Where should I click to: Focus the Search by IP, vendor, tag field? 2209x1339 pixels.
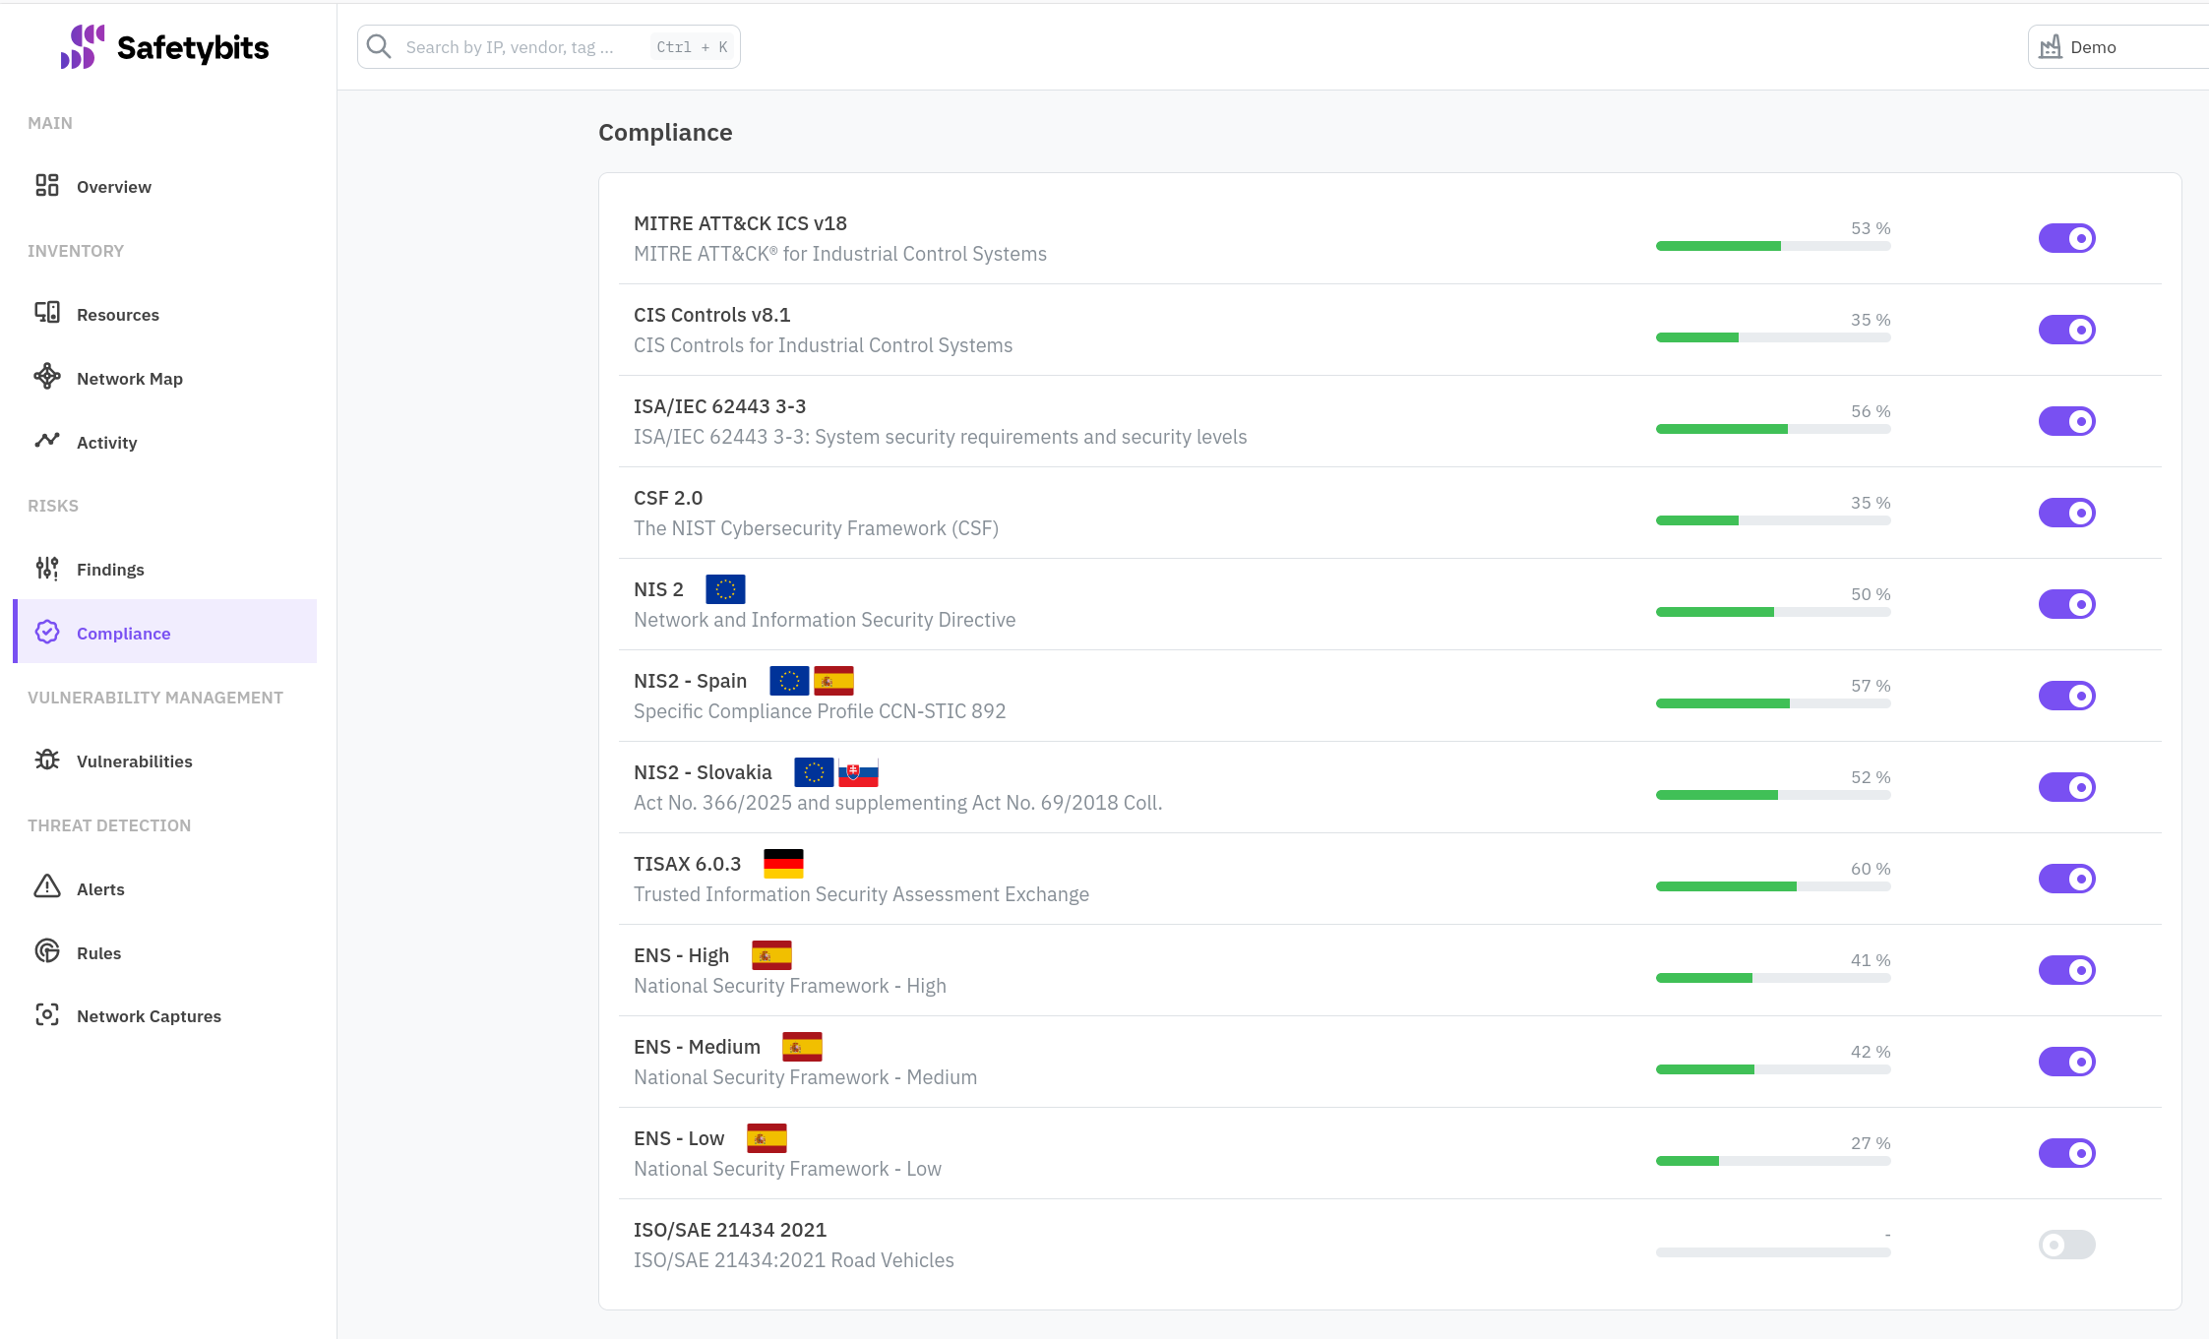pyautogui.click(x=549, y=46)
